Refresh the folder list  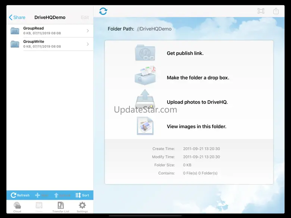point(20,195)
